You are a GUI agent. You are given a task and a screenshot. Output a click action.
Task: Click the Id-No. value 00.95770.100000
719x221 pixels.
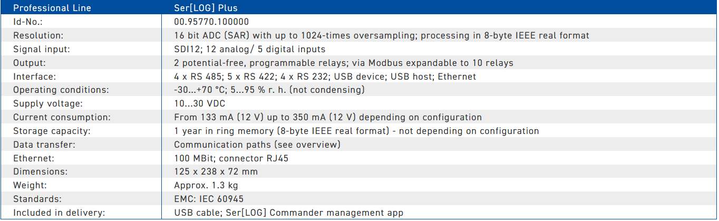coord(211,22)
